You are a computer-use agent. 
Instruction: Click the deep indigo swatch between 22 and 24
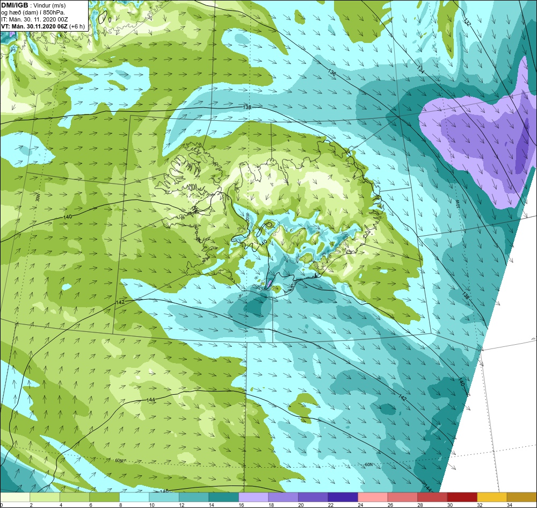[x=343, y=497]
